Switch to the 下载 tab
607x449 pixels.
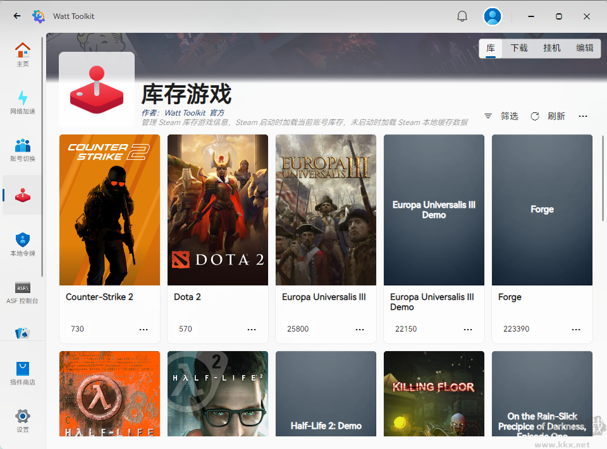[518, 48]
